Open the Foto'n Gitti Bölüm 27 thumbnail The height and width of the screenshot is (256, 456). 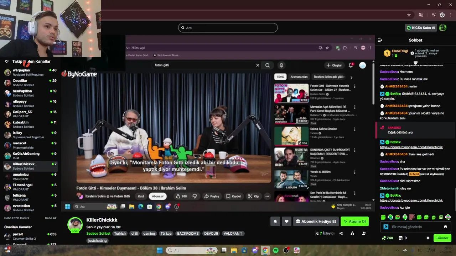pyautogui.click(x=291, y=93)
